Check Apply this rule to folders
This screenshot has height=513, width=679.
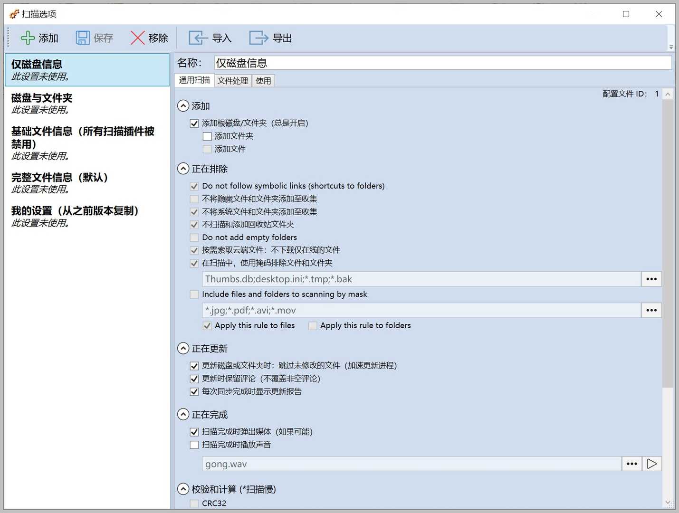tap(313, 326)
